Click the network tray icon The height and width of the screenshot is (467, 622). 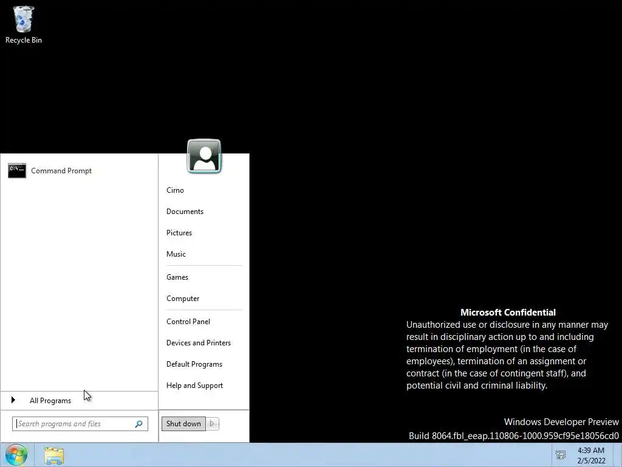click(561, 455)
